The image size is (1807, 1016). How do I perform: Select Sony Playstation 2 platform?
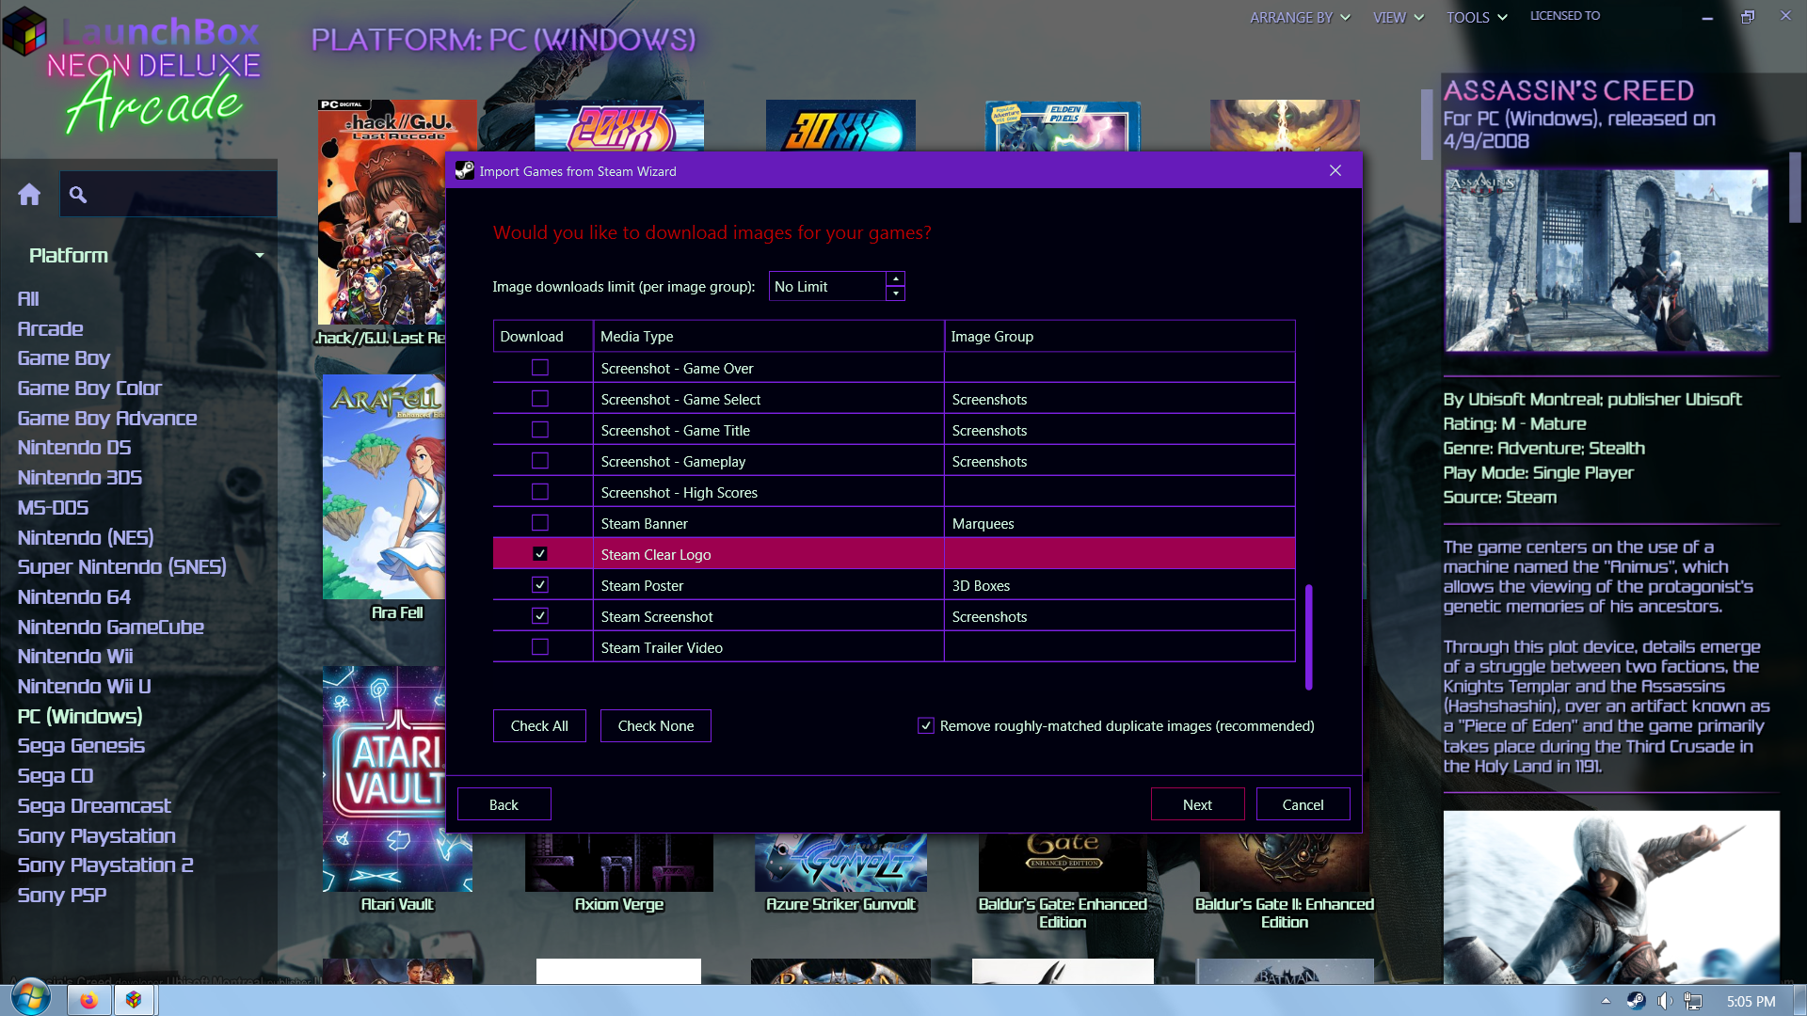coord(105,865)
